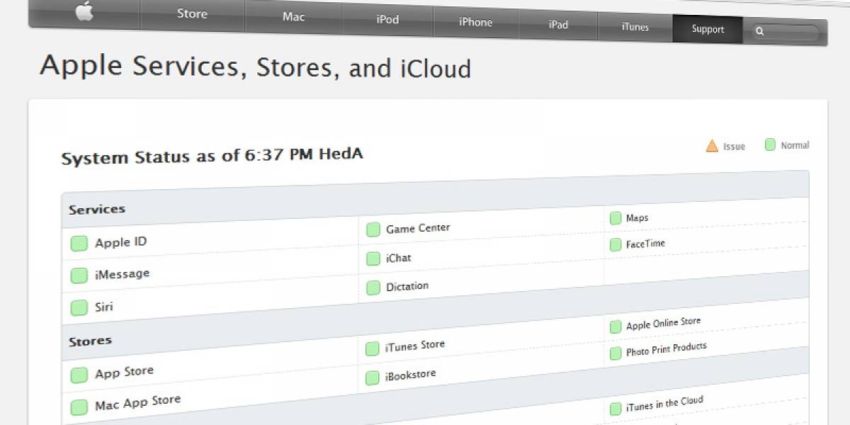Click the System Status as of 6:37 PM heading
The height and width of the screenshot is (425, 850).
click(212, 156)
